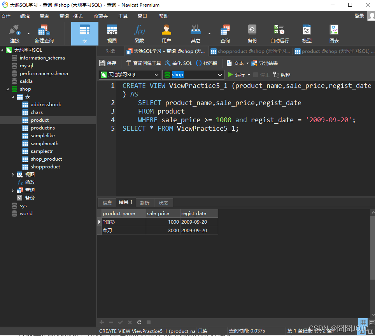Switch to the shopproduct @shop tab

(x=251, y=51)
